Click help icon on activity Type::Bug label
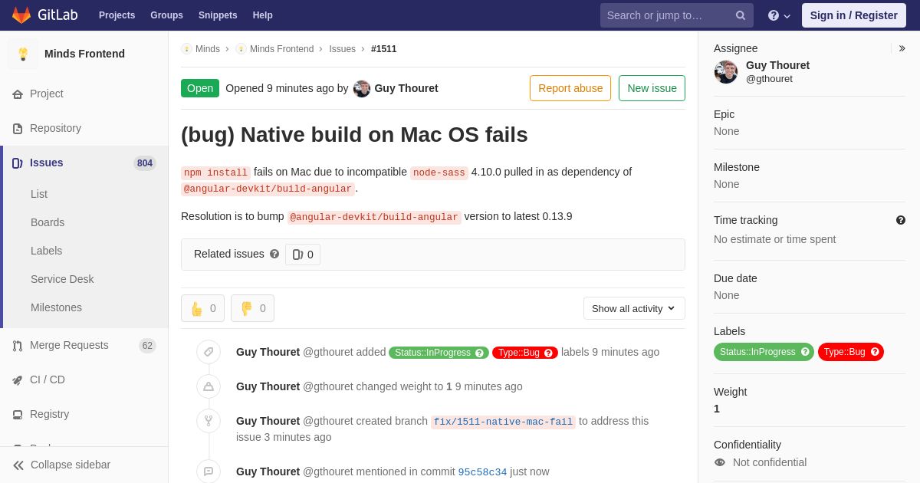Screen dimensions: 920x483 coord(549,353)
